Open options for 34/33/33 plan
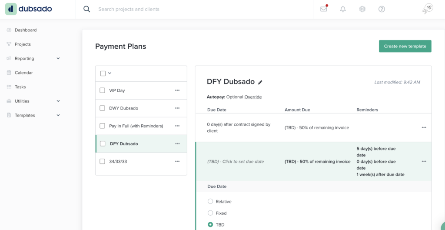The image size is (445, 230). tap(177, 161)
